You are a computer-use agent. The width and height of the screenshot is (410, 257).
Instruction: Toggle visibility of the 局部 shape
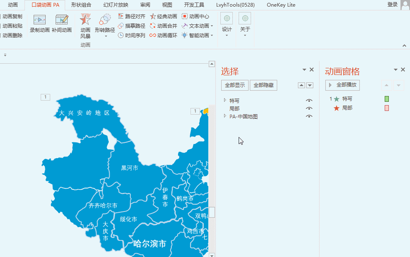(x=309, y=108)
